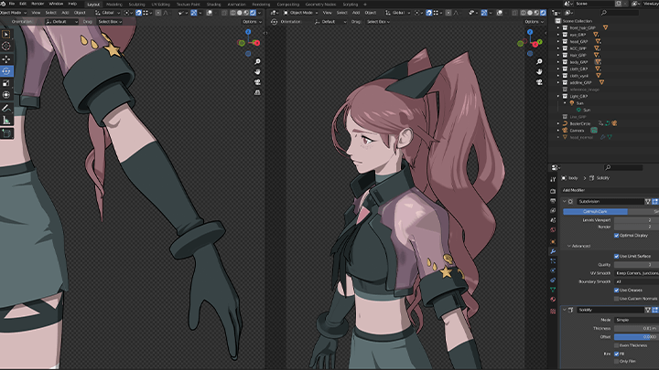Select the Cursor tool
The width and height of the screenshot is (659, 370).
point(5,47)
